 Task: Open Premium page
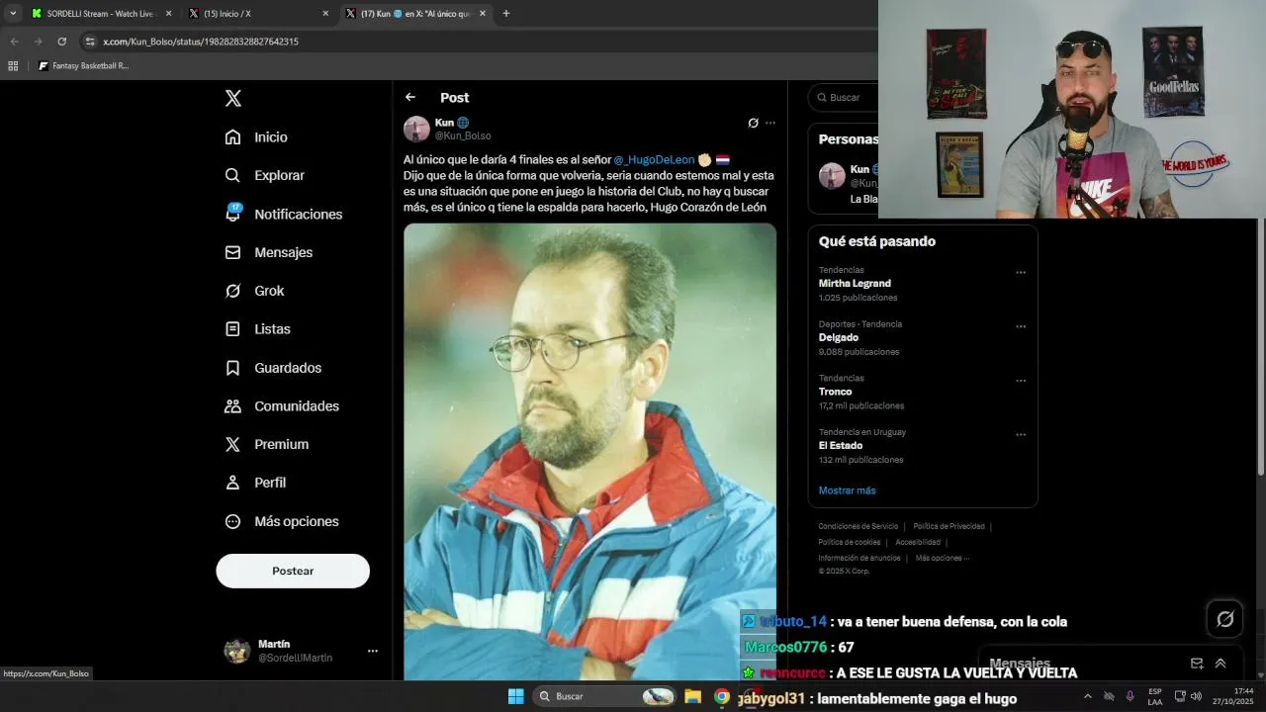pos(266,444)
